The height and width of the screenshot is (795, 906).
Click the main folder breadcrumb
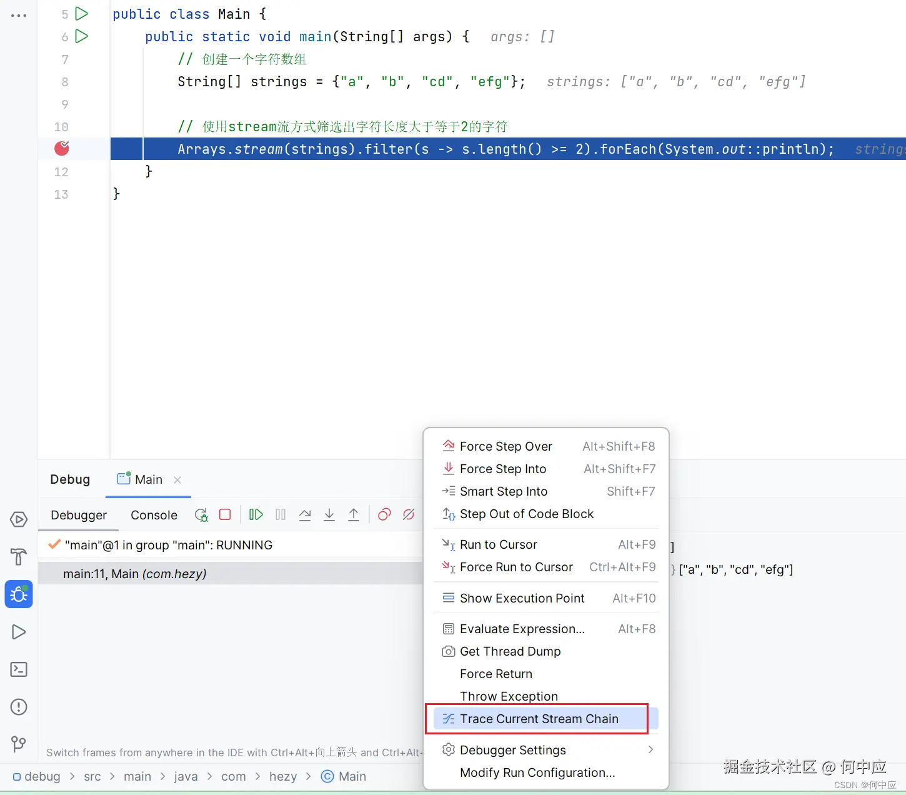pos(137,776)
